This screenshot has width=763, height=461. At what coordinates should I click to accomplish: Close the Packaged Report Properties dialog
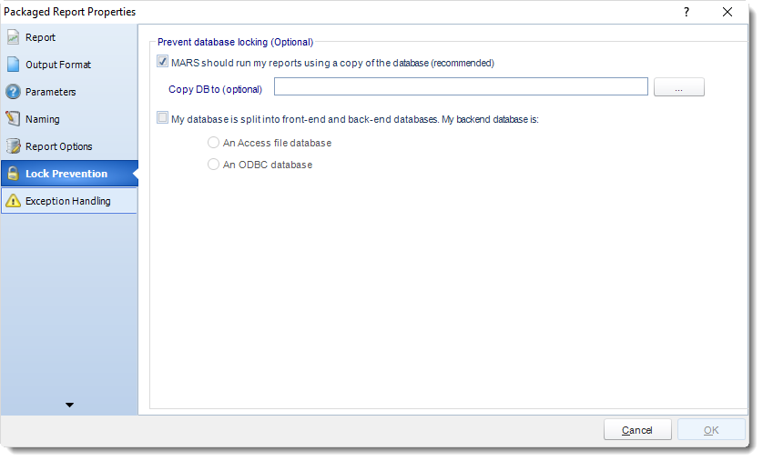[x=727, y=12]
